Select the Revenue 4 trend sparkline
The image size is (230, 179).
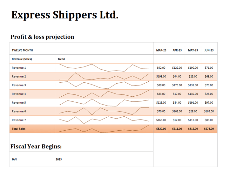[x=104, y=94]
